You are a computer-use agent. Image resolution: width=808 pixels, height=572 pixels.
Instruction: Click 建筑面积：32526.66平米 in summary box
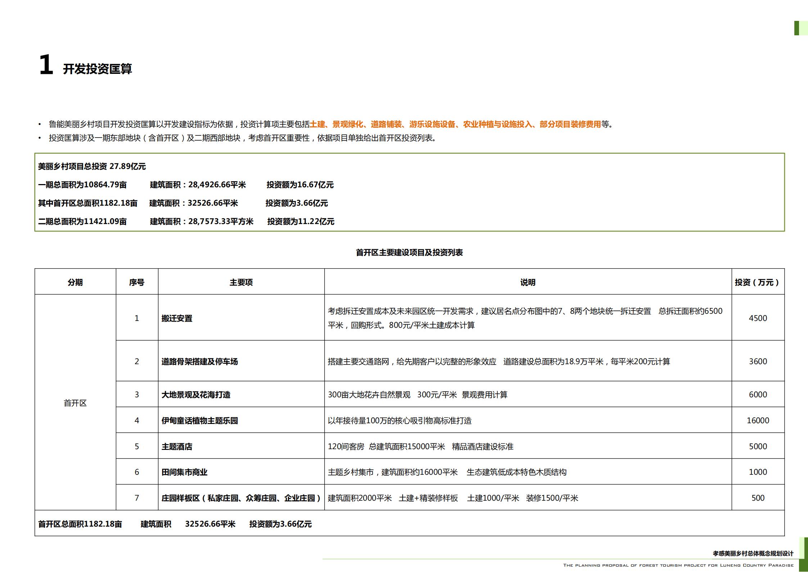[x=194, y=203]
